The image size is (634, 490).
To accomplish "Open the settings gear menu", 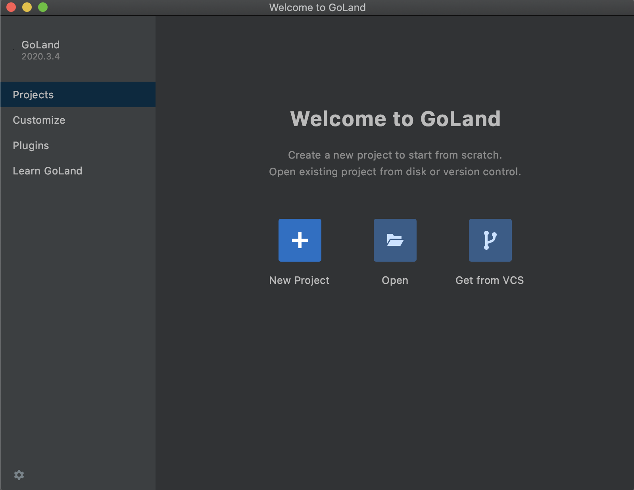I will point(19,475).
